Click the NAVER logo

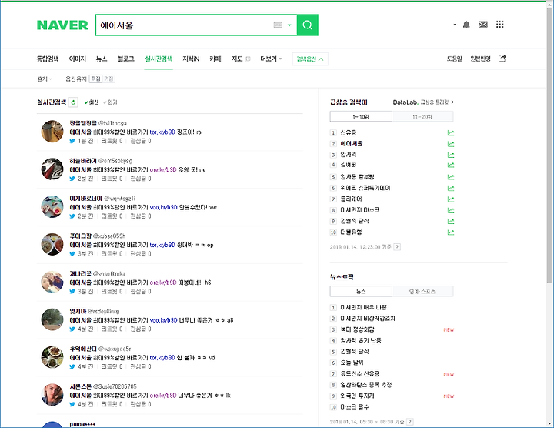point(62,25)
